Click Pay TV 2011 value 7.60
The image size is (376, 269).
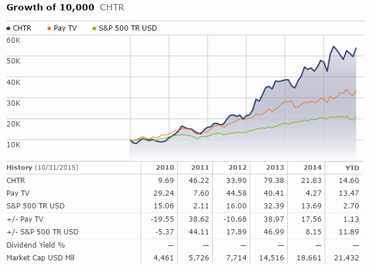(x=201, y=193)
